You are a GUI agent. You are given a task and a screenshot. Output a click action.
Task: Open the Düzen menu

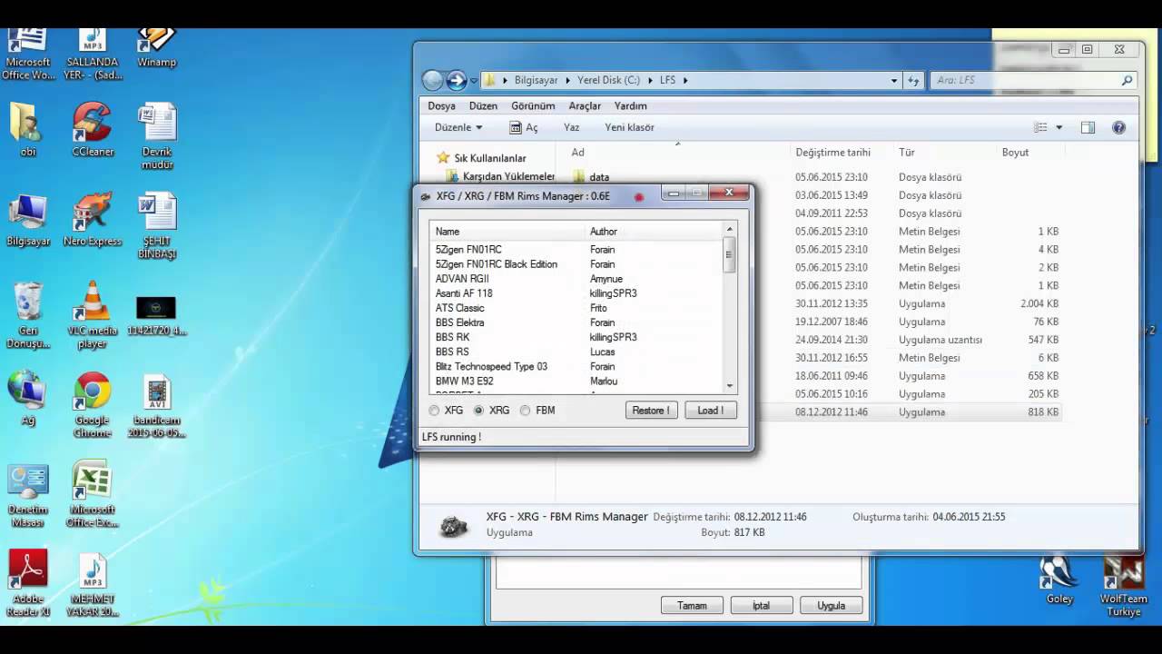coord(483,106)
